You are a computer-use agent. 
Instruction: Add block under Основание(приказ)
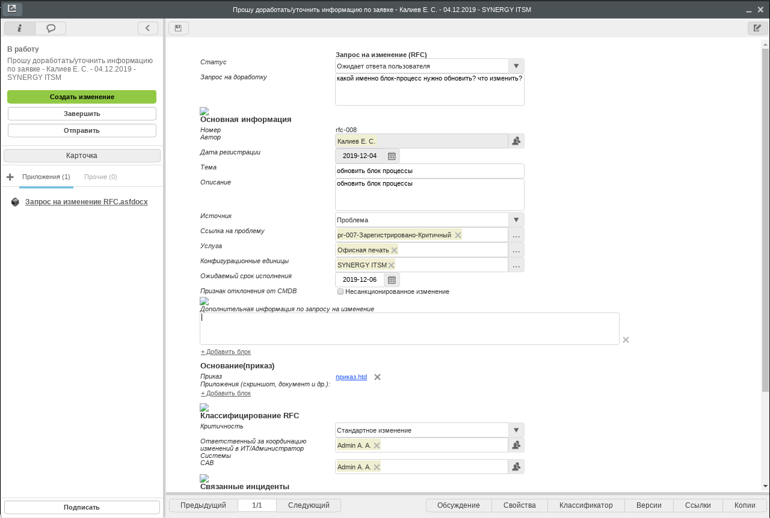(x=226, y=393)
